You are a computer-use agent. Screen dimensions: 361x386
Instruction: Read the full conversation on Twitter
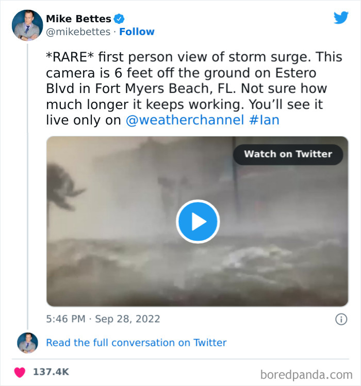(x=136, y=343)
